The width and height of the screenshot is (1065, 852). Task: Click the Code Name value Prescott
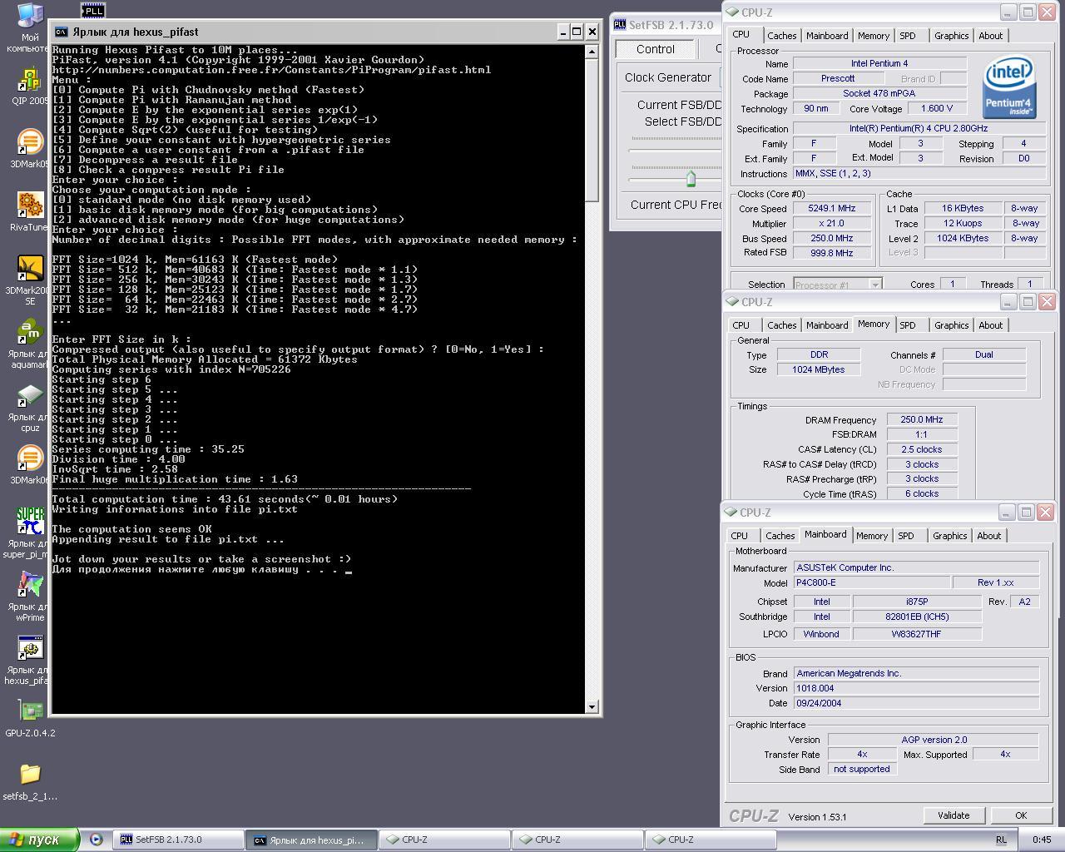point(838,78)
